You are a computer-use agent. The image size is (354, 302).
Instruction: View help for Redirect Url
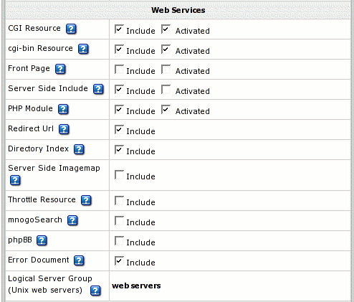64,129
